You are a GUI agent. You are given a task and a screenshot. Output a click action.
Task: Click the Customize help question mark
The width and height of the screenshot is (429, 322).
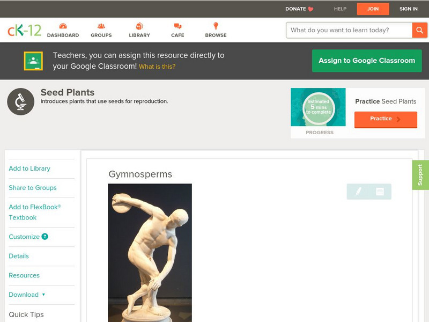[45, 237]
